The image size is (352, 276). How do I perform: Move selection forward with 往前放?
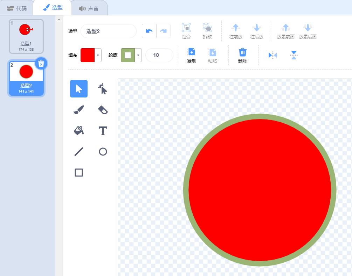point(236,31)
